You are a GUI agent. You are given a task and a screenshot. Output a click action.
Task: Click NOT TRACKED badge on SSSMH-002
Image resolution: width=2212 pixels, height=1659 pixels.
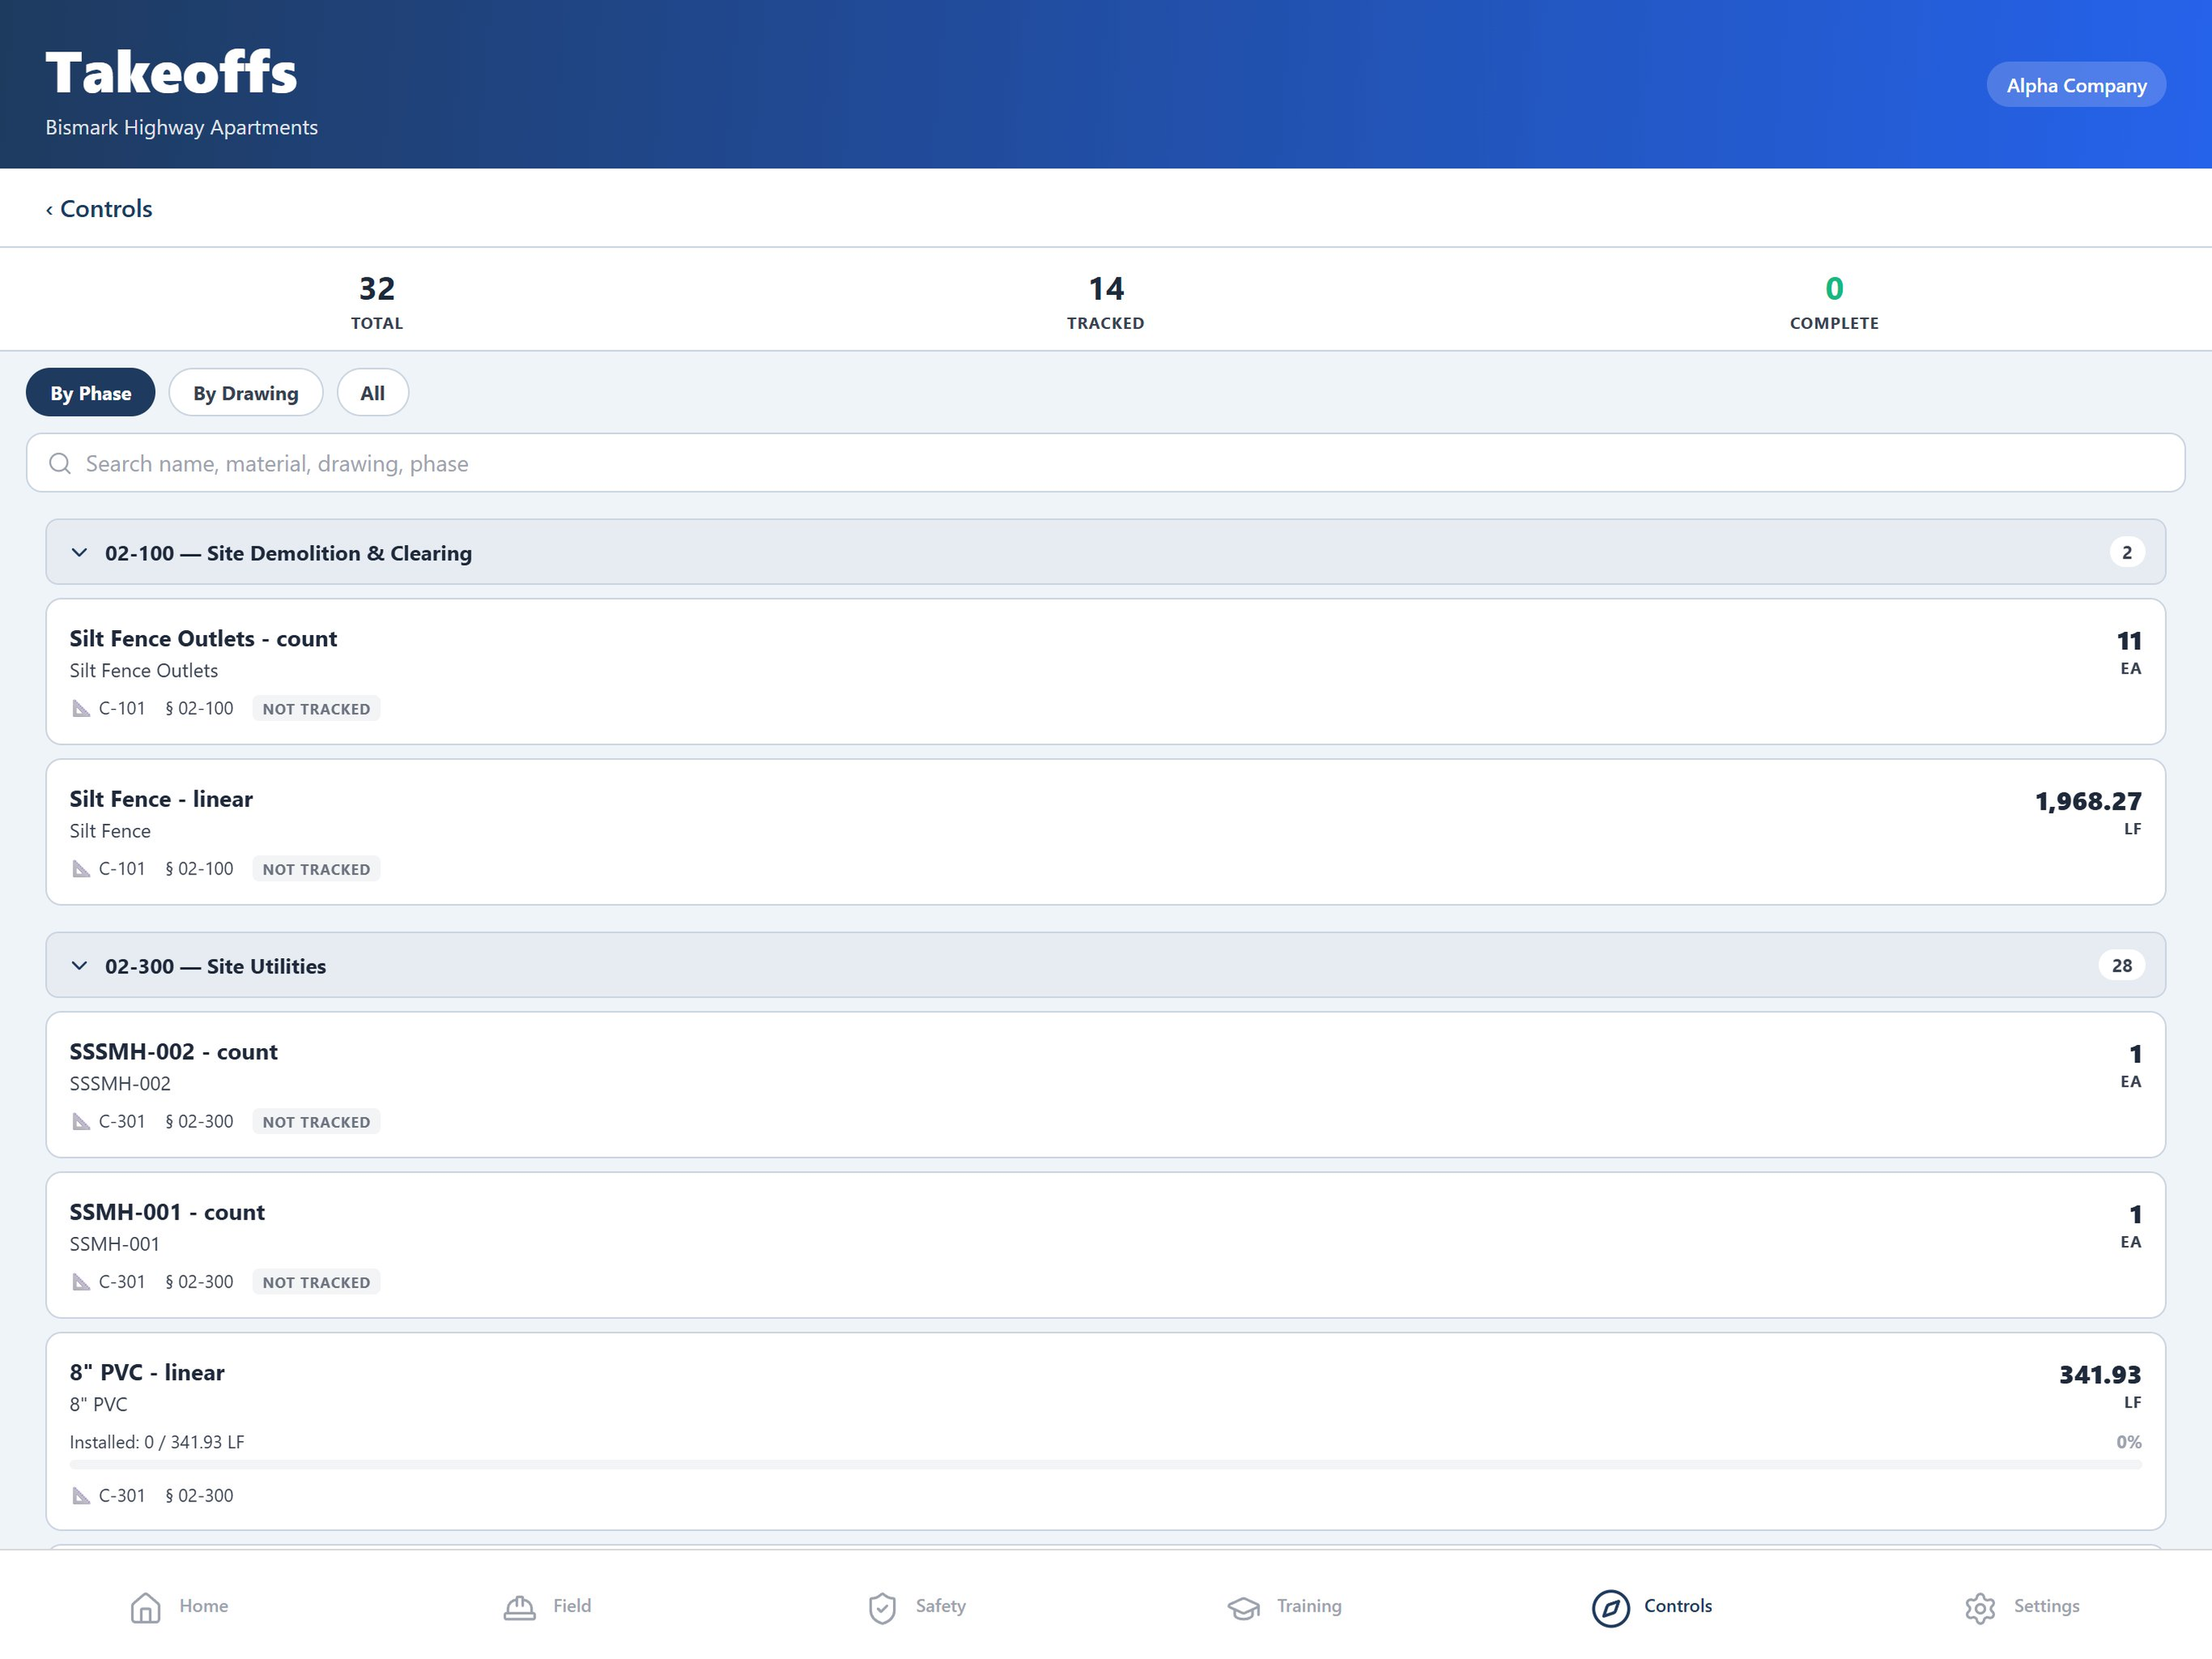click(316, 1122)
